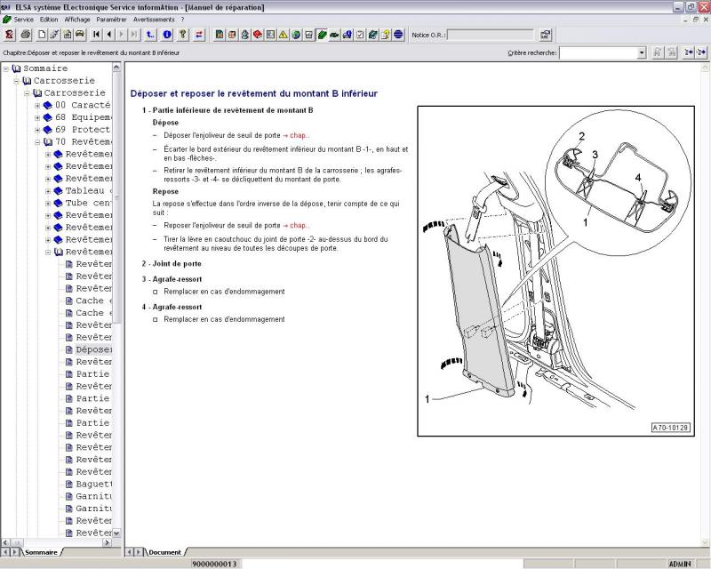The image size is (711, 569).
Task: Click the blue striped circle toolbar icon
Action: 398,35
